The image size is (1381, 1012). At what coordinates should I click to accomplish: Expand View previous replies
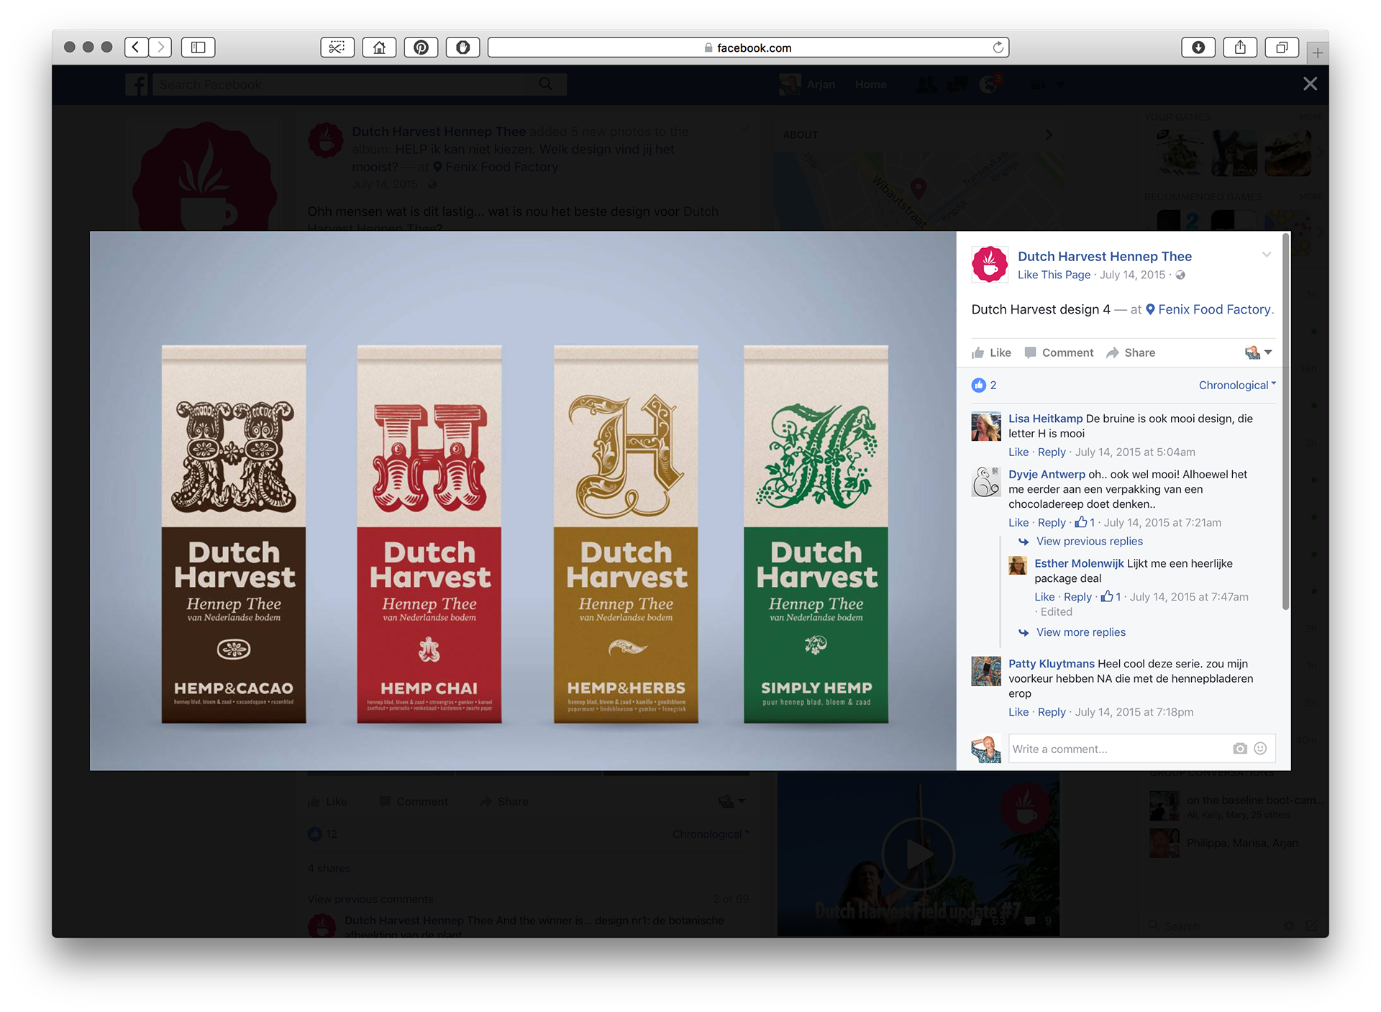[1089, 542]
